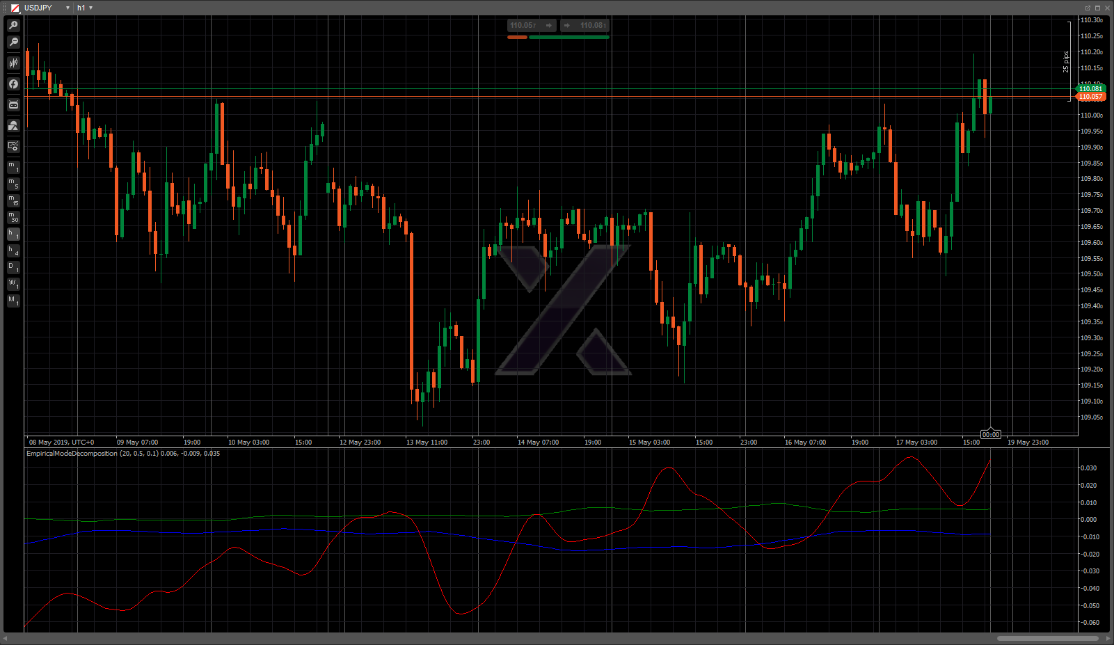Click the Facebook share icon

point(13,84)
